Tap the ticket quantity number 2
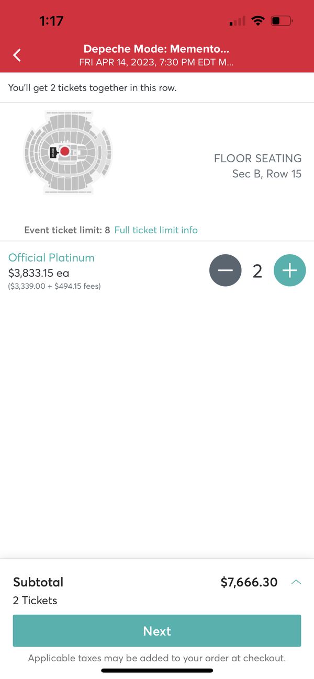 257,271
